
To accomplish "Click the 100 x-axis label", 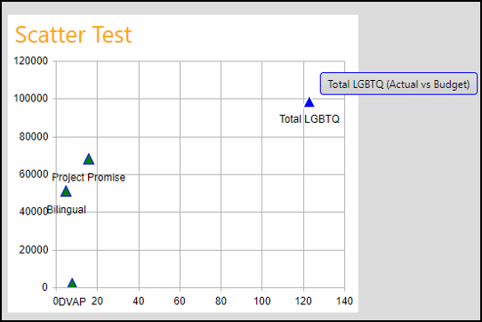I will point(262,301).
